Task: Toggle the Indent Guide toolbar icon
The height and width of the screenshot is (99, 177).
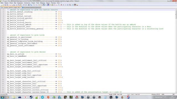Action: click(x=48, y=5)
